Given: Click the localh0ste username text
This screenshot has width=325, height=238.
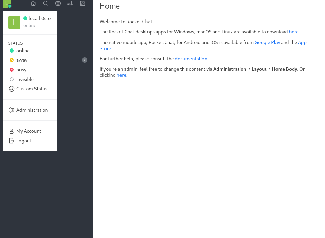Looking at the screenshot, I should pos(40,18).
